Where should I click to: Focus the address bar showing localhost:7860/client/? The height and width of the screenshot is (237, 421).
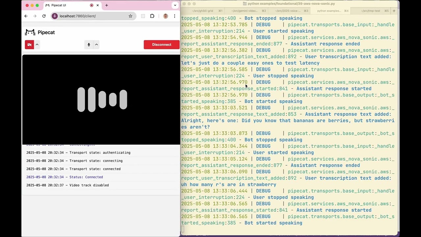click(x=93, y=16)
